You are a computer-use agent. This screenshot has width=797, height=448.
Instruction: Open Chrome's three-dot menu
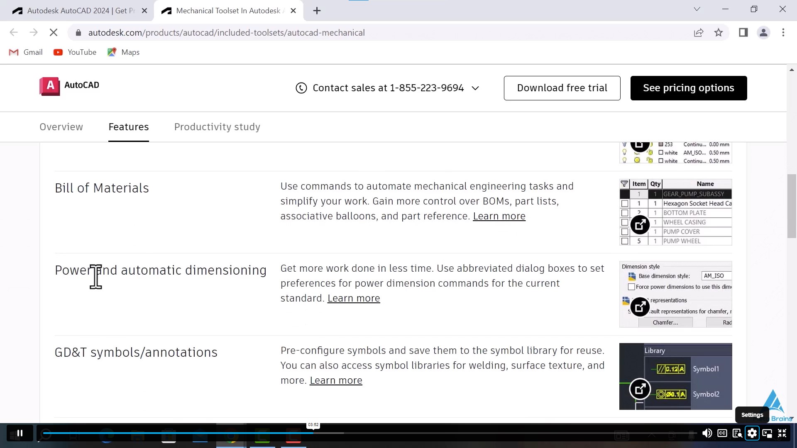(783, 32)
